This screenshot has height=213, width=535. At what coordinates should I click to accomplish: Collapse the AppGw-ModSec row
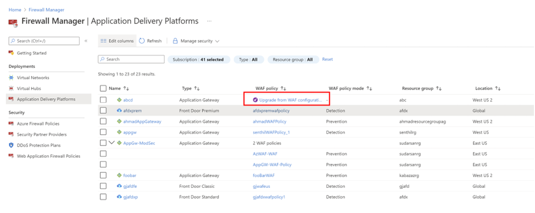point(111,143)
